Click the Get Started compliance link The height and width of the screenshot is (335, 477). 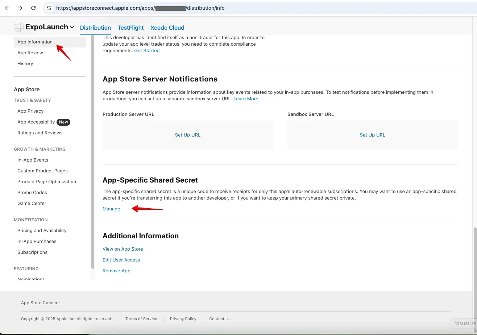147,51
